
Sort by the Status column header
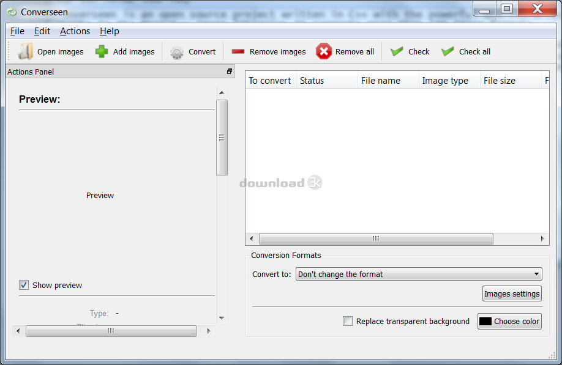(x=327, y=81)
